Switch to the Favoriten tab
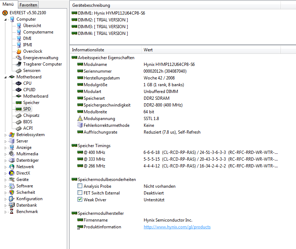 coord(28,5)
